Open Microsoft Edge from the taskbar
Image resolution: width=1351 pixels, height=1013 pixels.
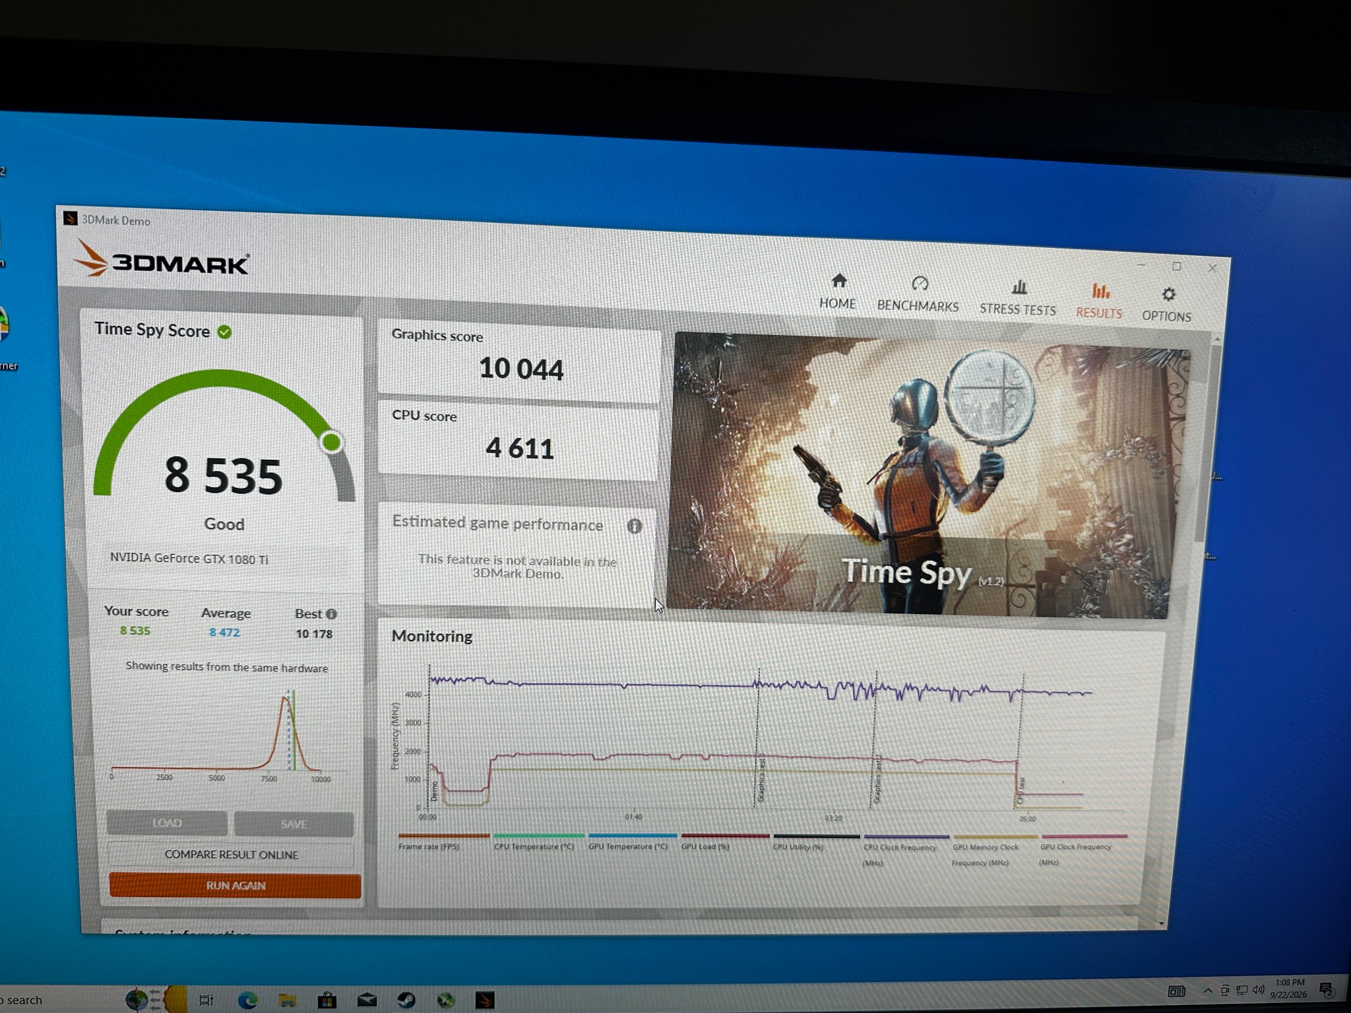247,1000
